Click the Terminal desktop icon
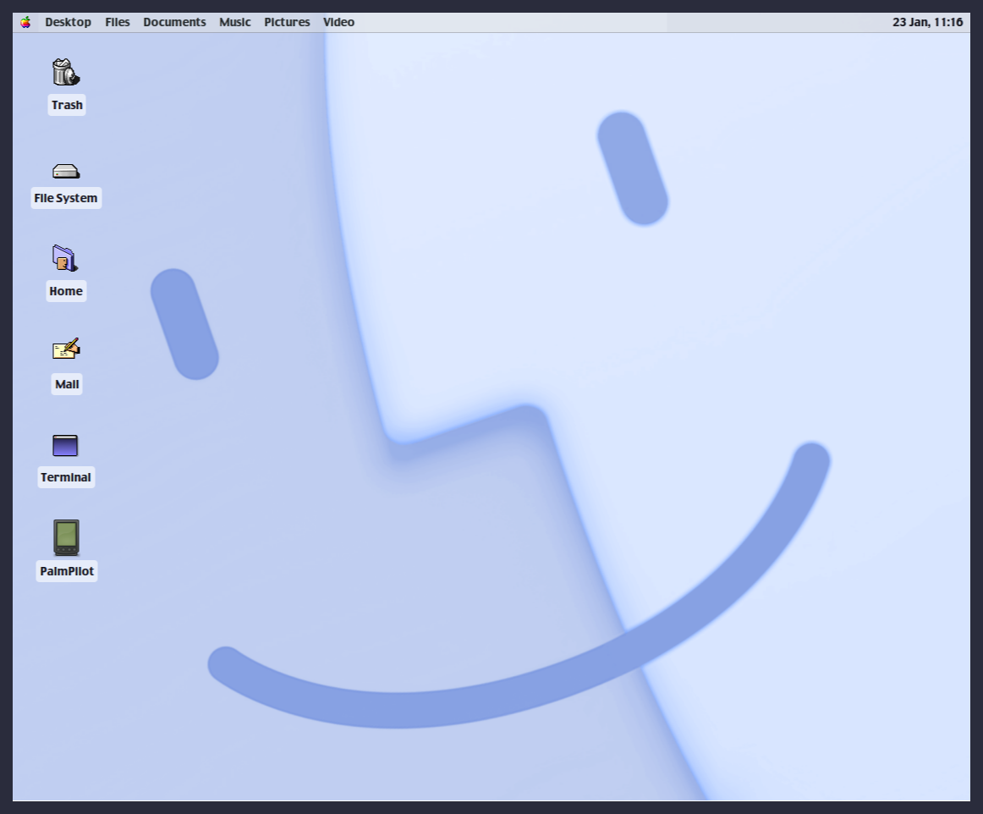 (x=65, y=445)
